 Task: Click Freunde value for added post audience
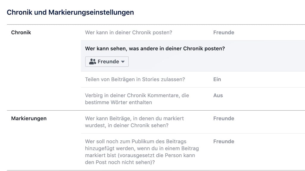pyautogui.click(x=224, y=141)
